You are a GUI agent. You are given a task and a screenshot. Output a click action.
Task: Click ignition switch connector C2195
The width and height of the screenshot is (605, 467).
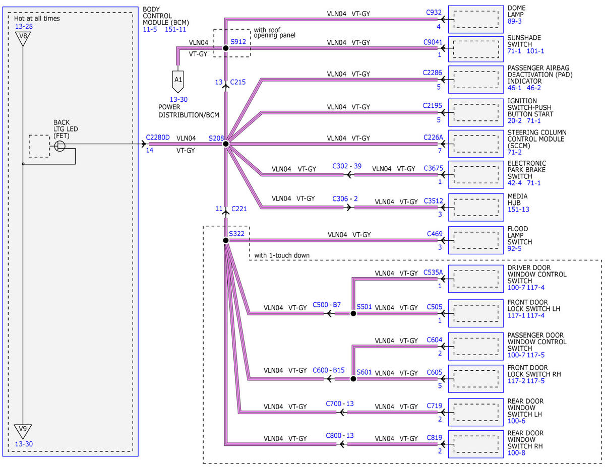pyautogui.click(x=433, y=106)
